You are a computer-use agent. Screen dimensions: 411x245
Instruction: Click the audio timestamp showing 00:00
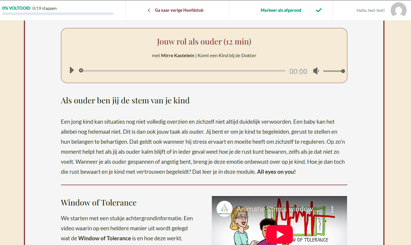click(298, 71)
